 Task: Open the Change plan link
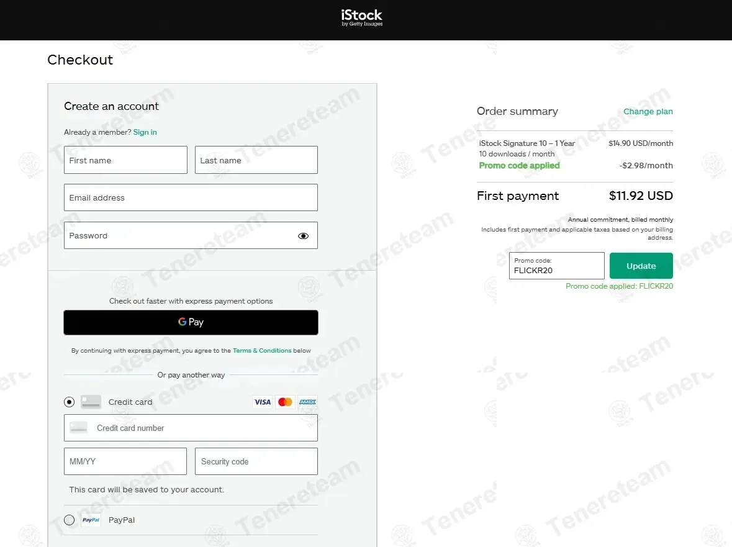click(x=648, y=112)
